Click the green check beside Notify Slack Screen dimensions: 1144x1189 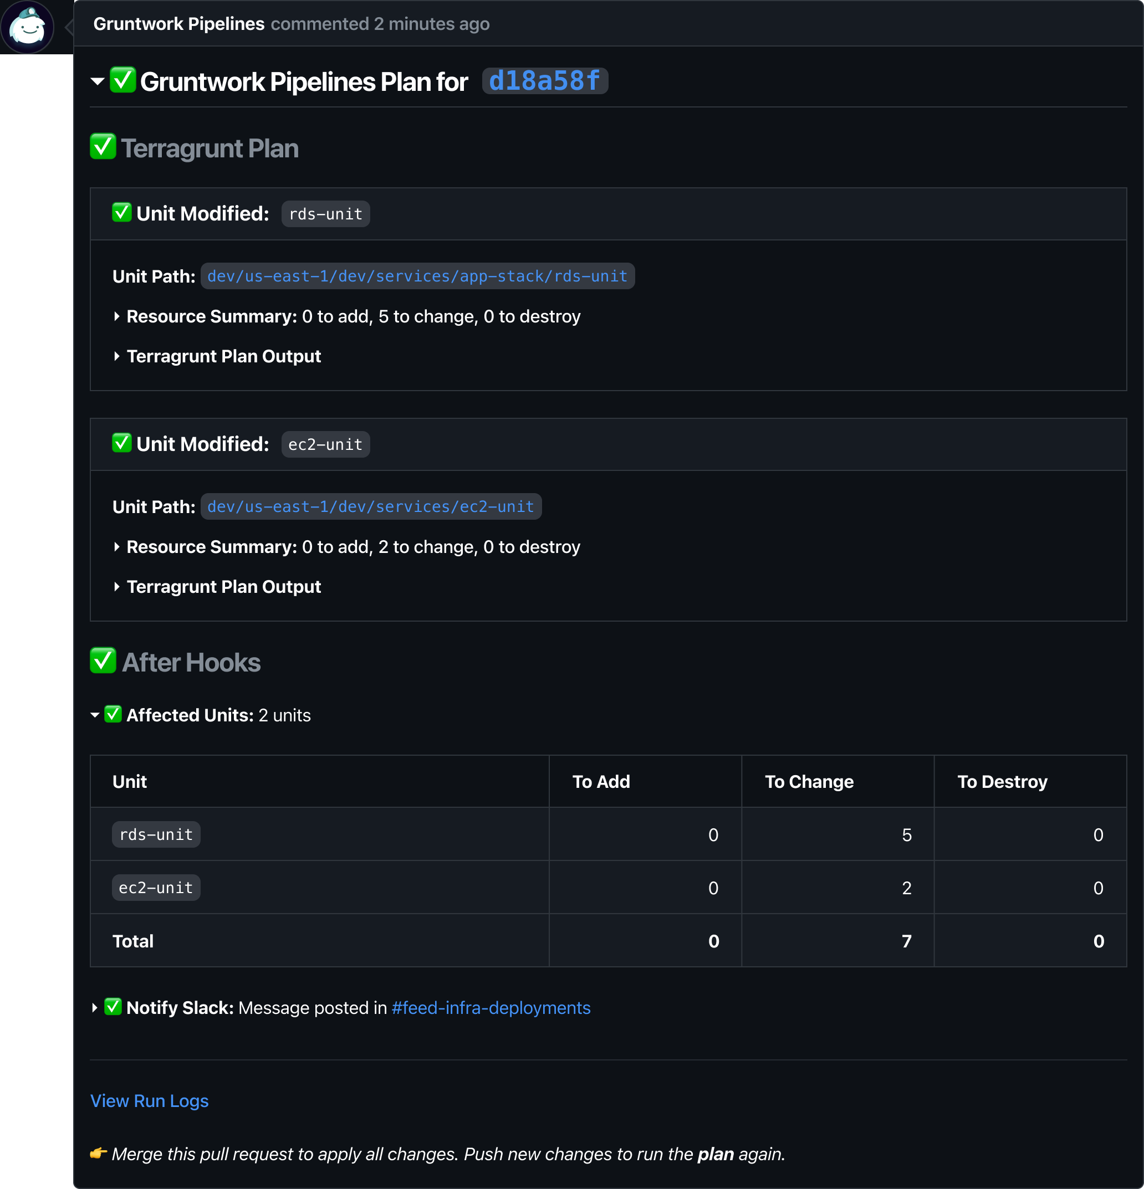tap(113, 1006)
